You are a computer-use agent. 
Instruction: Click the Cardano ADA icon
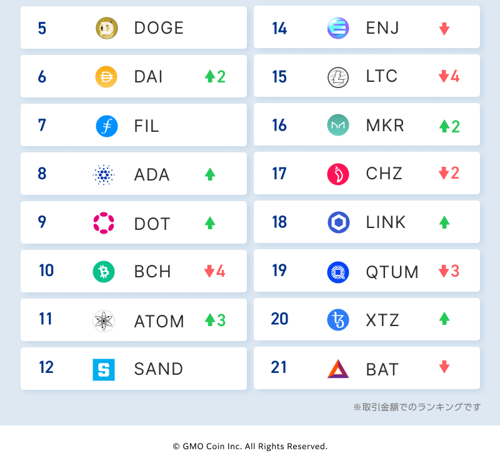pyautogui.click(x=104, y=174)
